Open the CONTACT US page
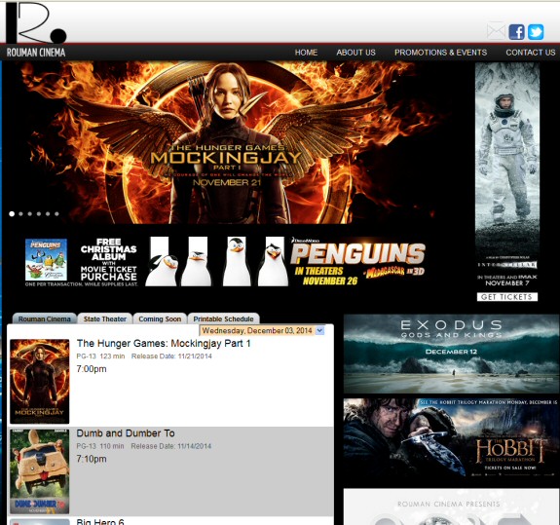This screenshot has height=525, width=560. 531,53
